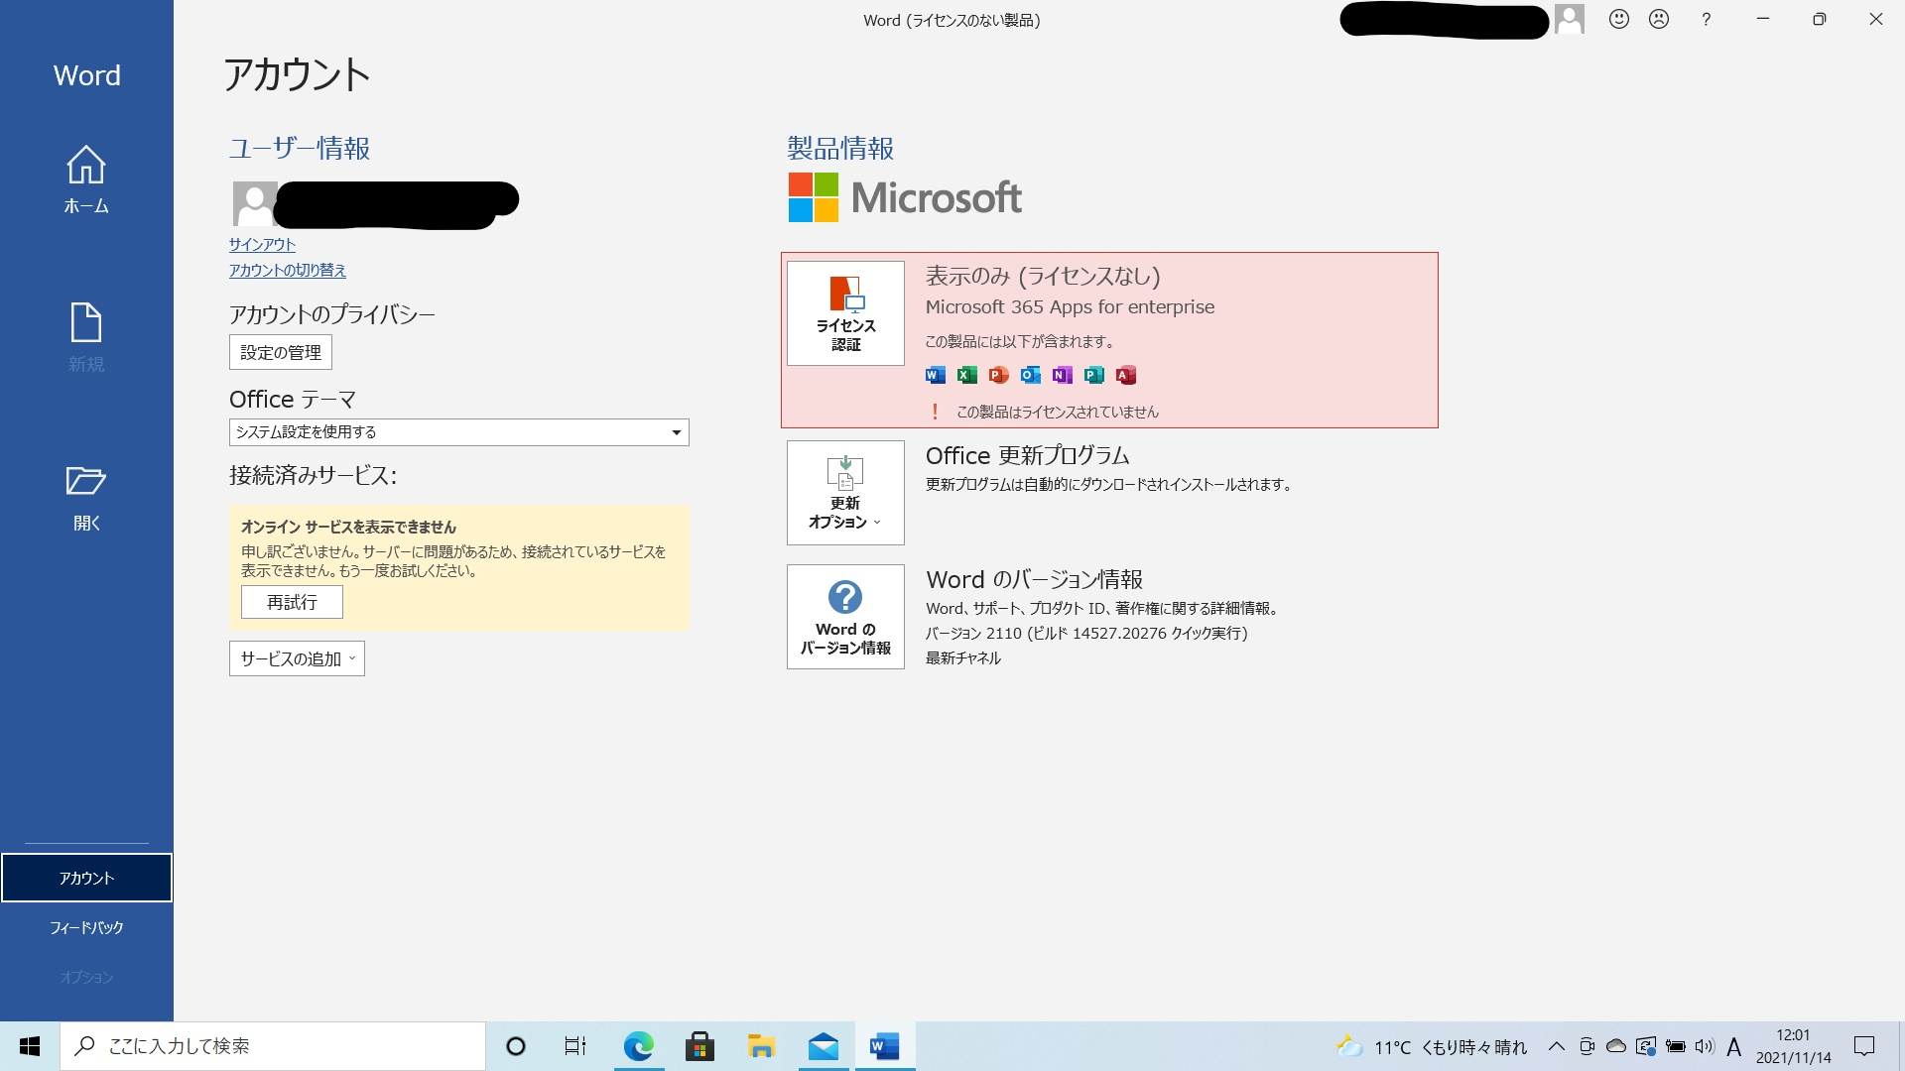Click the frown face feedback icon
This screenshot has width=1905, height=1071.
(x=1659, y=19)
